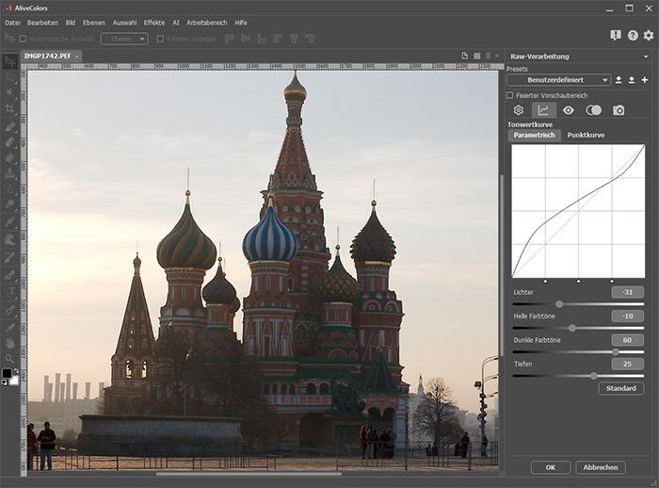Select the Move tool in left toolbar
Screen dimensions: 659x488
(10, 62)
